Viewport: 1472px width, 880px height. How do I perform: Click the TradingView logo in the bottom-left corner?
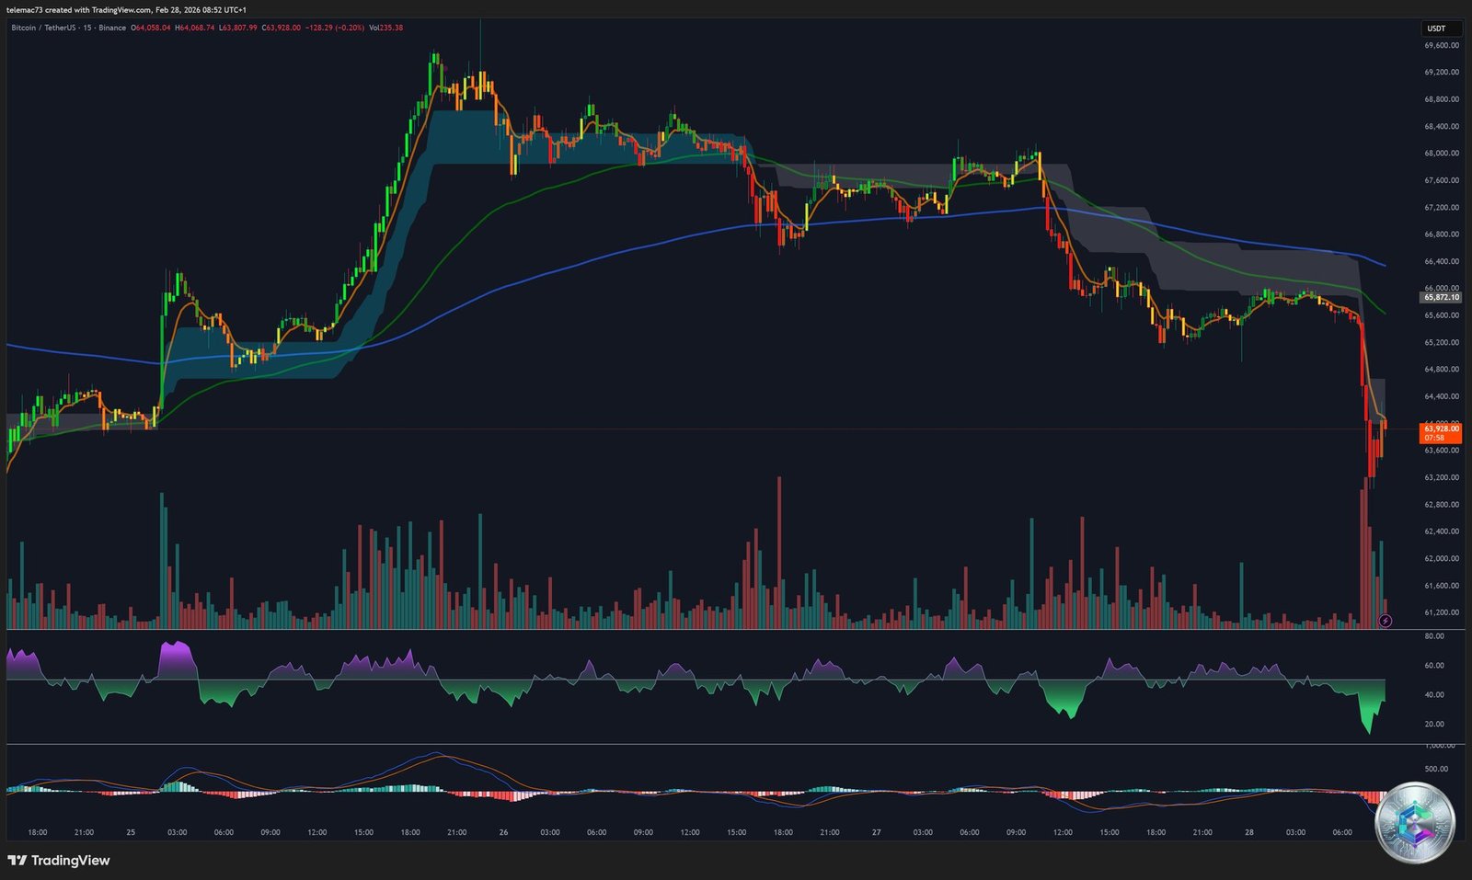(59, 861)
